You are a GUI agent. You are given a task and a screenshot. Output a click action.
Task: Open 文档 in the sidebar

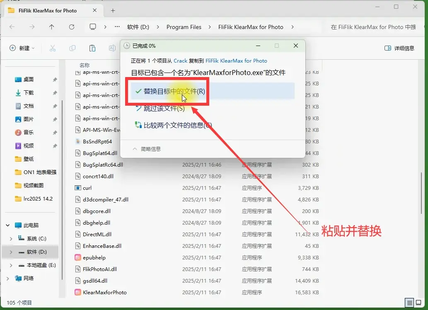click(29, 106)
